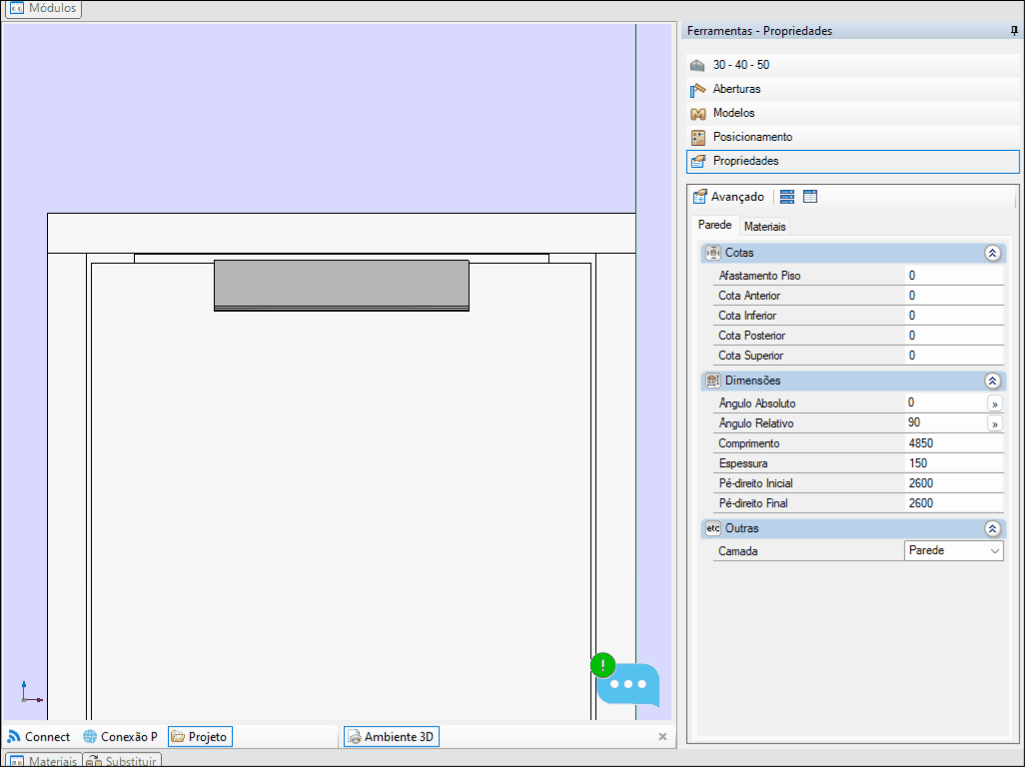Image resolution: width=1025 pixels, height=767 pixels.
Task: Close the Ambiente 3D document tab bar
Action: pos(662,737)
